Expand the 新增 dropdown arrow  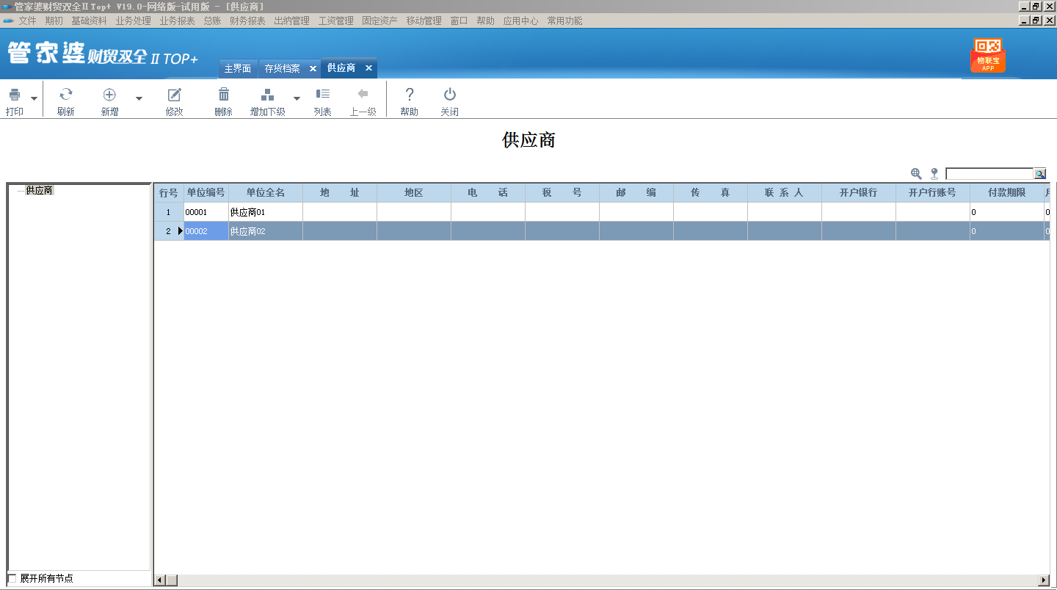pyautogui.click(x=139, y=98)
